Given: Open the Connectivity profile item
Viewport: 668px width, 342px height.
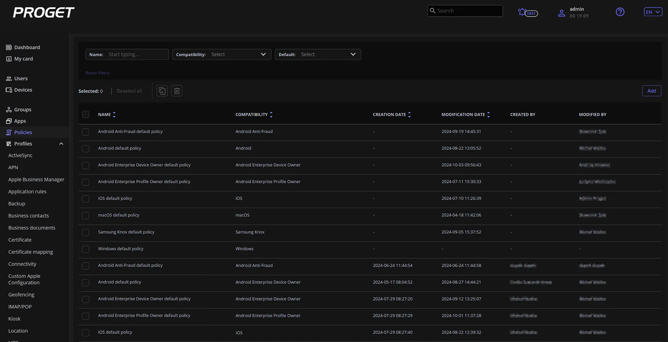Looking at the screenshot, I should tap(22, 264).
